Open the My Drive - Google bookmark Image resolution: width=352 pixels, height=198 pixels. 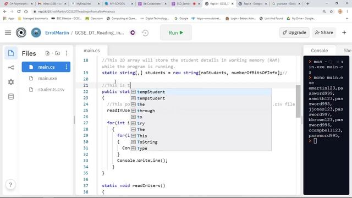pyautogui.click(x=301, y=18)
